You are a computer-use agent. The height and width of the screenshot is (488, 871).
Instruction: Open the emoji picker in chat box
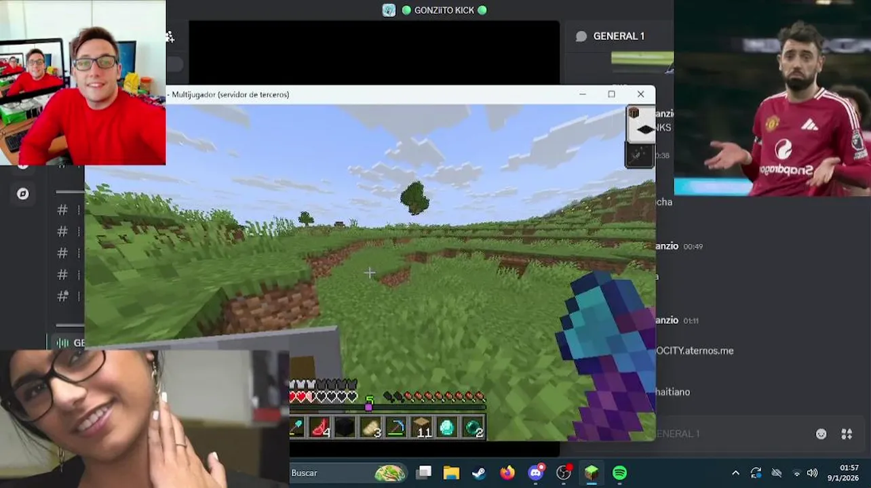point(821,434)
